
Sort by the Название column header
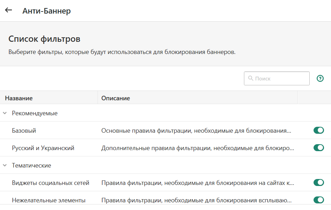pyautogui.click(x=19, y=98)
